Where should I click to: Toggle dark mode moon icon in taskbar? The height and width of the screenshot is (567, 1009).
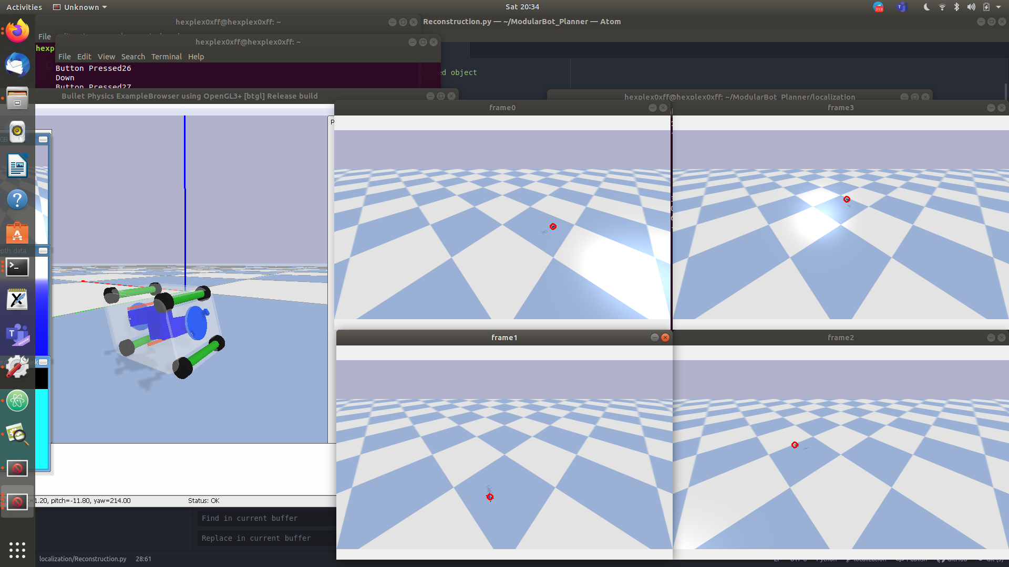[x=926, y=7]
